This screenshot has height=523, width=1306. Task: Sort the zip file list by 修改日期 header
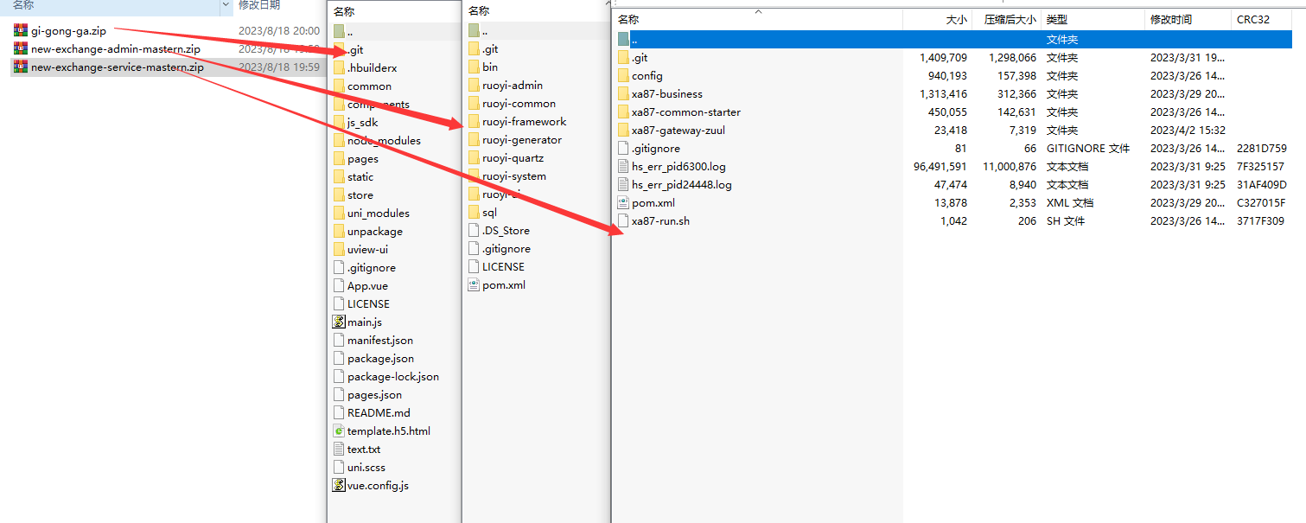click(x=259, y=5)
